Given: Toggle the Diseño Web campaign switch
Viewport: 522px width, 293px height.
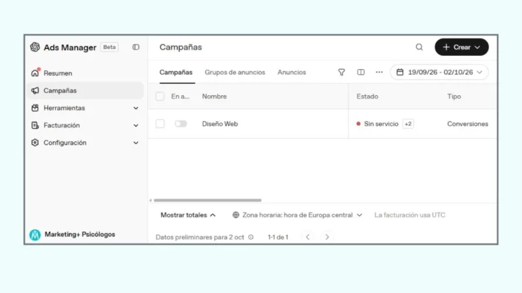Looking at the screenshot, I should tap(181, 124).
